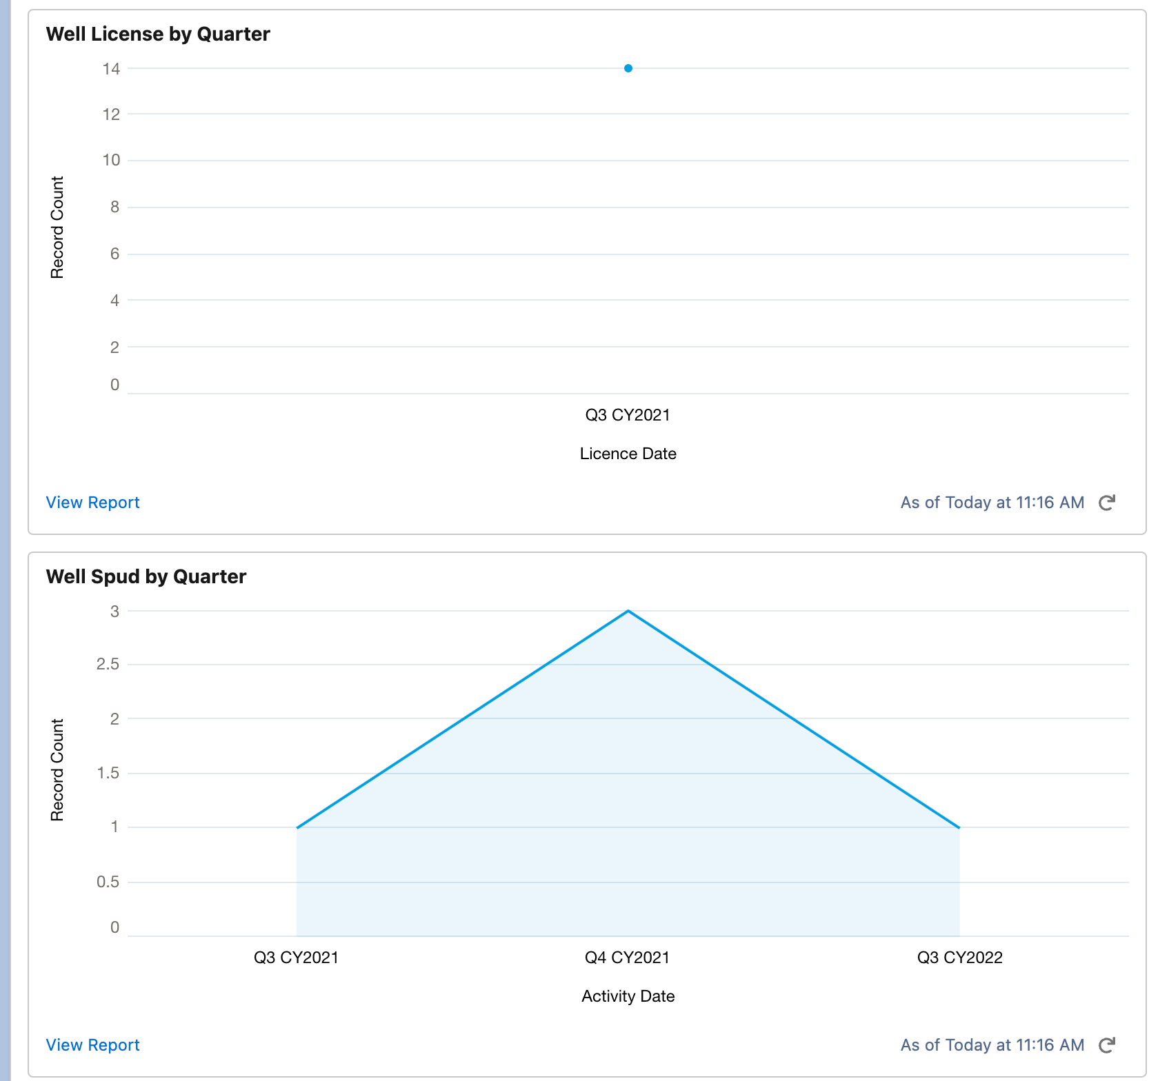Click line start point at Q3 CY2021
The image size is (1149, 1081).
click(x=297, y=827)
